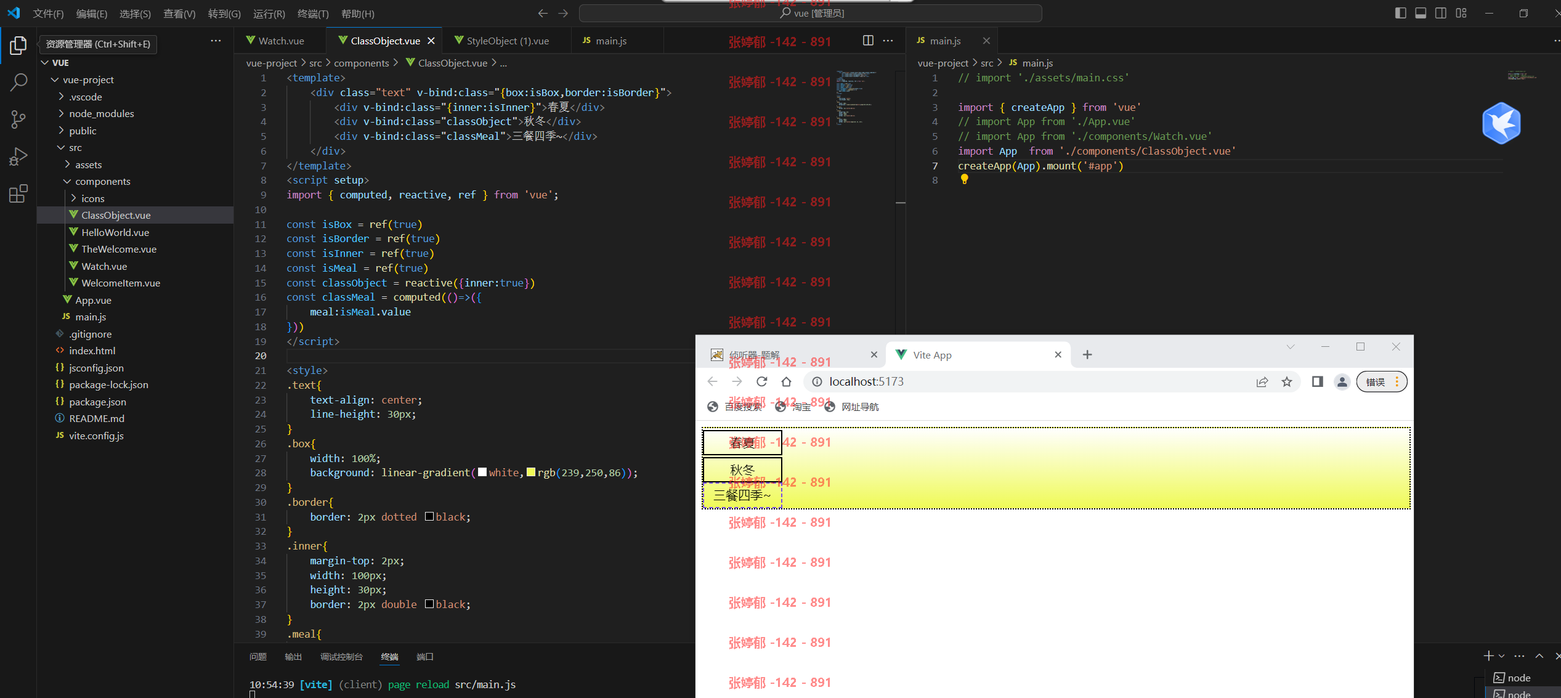This screenshot has width=1561, height=698.
Task: Toggle primary side bar layout icon
Action: (x=1400, y=13)
